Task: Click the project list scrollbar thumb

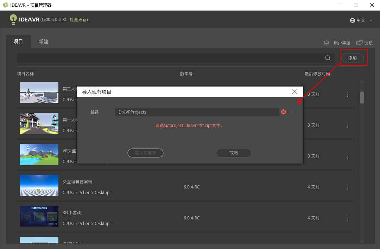Action: pyautogui.click(x=362, y=97)
